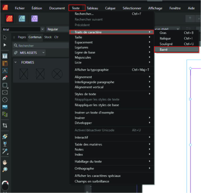
Task: Select the crossed rectangle shape asset
Action: click(24, 74)
